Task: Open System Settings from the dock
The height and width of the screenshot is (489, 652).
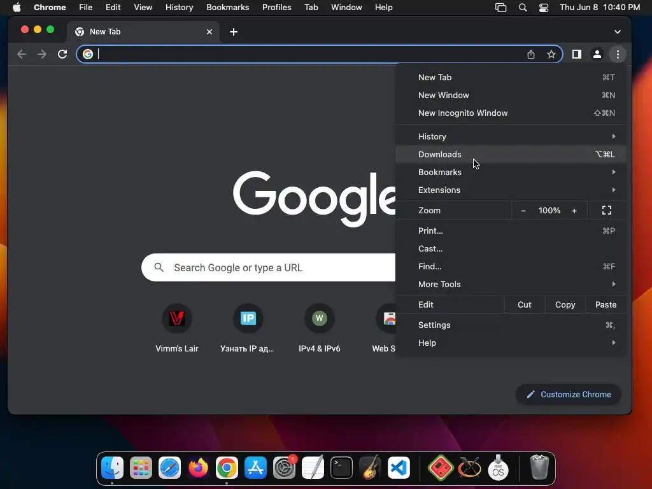Action: [285, 468]
